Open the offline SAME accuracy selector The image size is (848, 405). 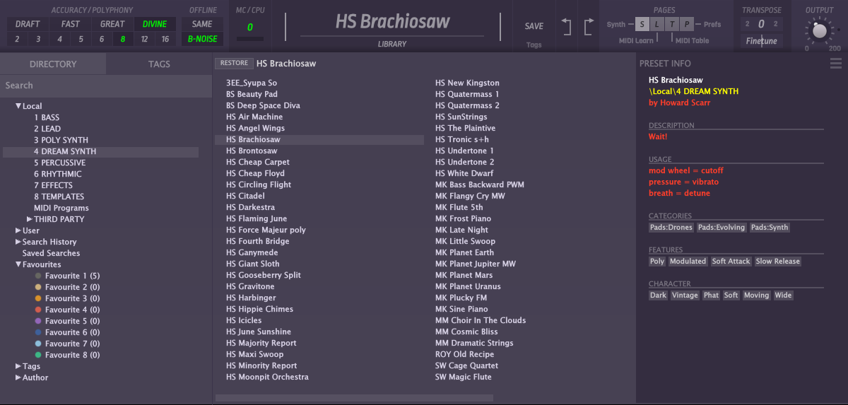click(x=202, y=24)
